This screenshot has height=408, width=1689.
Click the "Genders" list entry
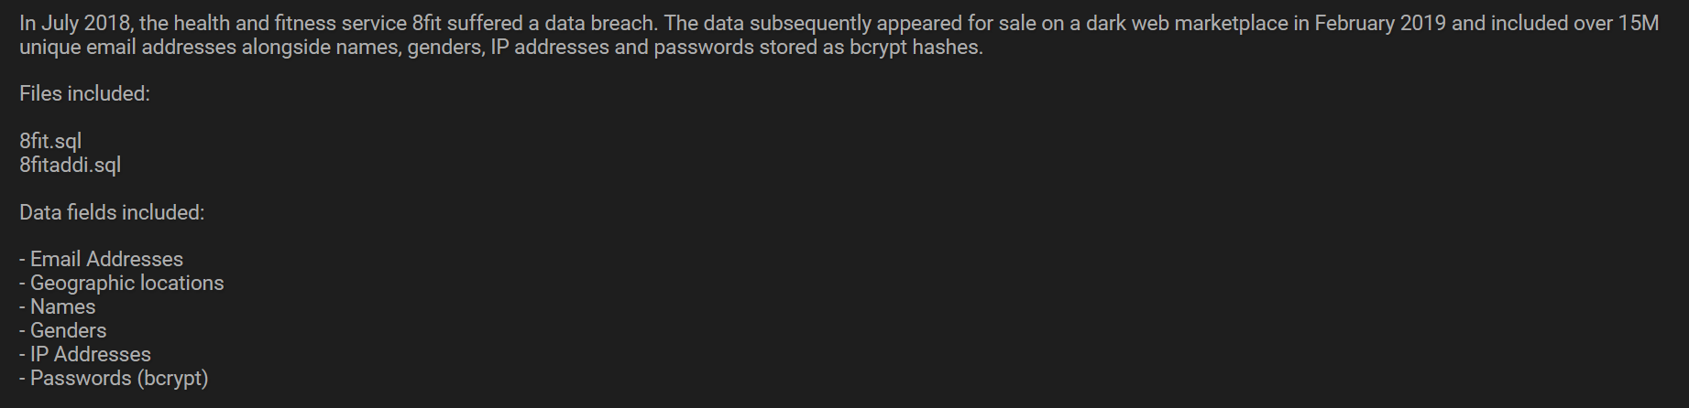(68, 330)
